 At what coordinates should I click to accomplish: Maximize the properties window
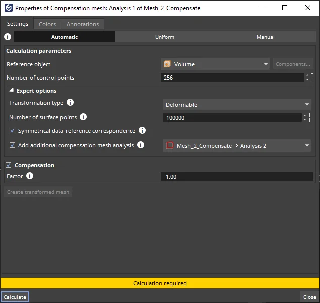point(285,8)
